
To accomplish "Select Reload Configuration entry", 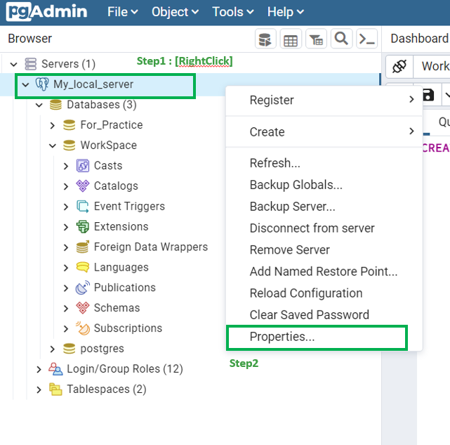I will pos(324,293).
